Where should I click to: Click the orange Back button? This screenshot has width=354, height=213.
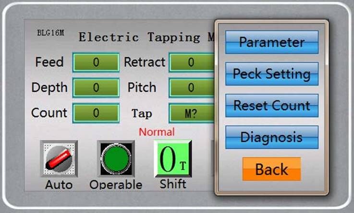click(272, 169)
